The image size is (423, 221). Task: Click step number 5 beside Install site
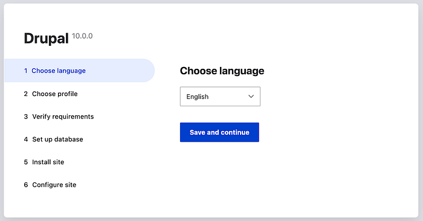coord(25,162)
